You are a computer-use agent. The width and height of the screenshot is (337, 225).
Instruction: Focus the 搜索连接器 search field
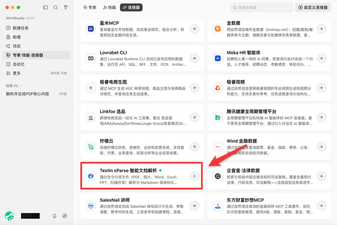261,7
